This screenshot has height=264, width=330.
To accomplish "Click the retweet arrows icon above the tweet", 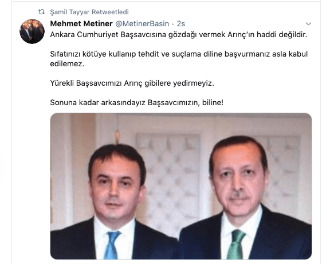I will (x=41, y=12).
